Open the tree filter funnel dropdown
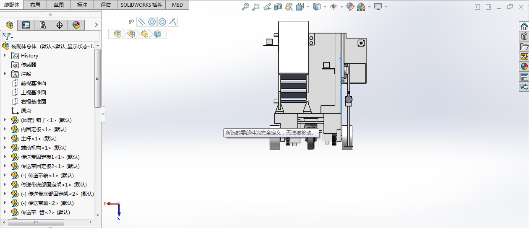 click(8, 36)
